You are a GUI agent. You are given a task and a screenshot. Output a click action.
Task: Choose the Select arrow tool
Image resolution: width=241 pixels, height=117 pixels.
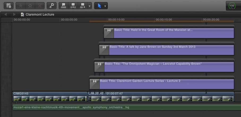(x=100, y=6)
